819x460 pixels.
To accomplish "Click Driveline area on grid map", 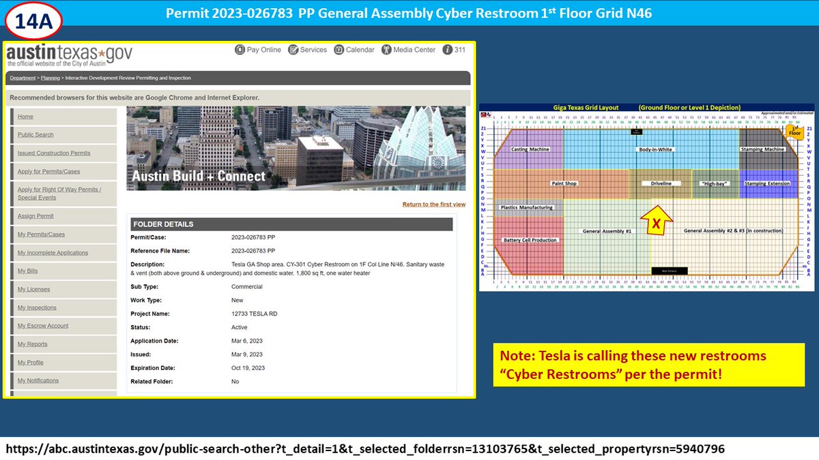I will click(661, 183).
